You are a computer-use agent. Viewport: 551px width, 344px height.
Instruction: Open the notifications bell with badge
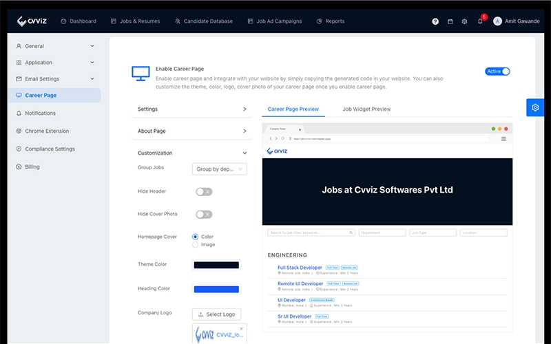coord(480,21)
